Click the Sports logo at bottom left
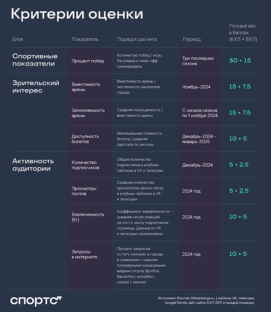Screen dimensions: 271x312 click(36, 300)
